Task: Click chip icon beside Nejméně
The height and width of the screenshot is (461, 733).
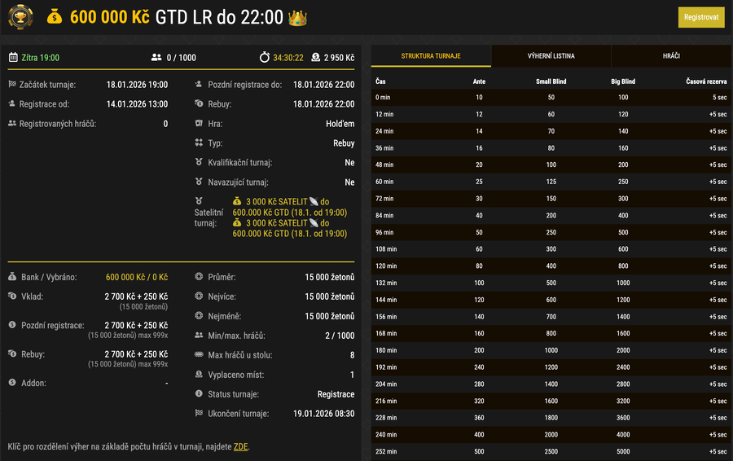Action: pyautogui.click(x=199, y=315)
